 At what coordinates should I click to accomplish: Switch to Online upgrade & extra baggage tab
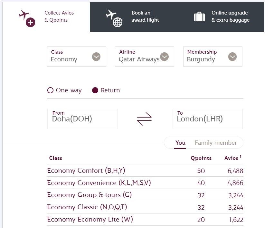pos(221,17)
